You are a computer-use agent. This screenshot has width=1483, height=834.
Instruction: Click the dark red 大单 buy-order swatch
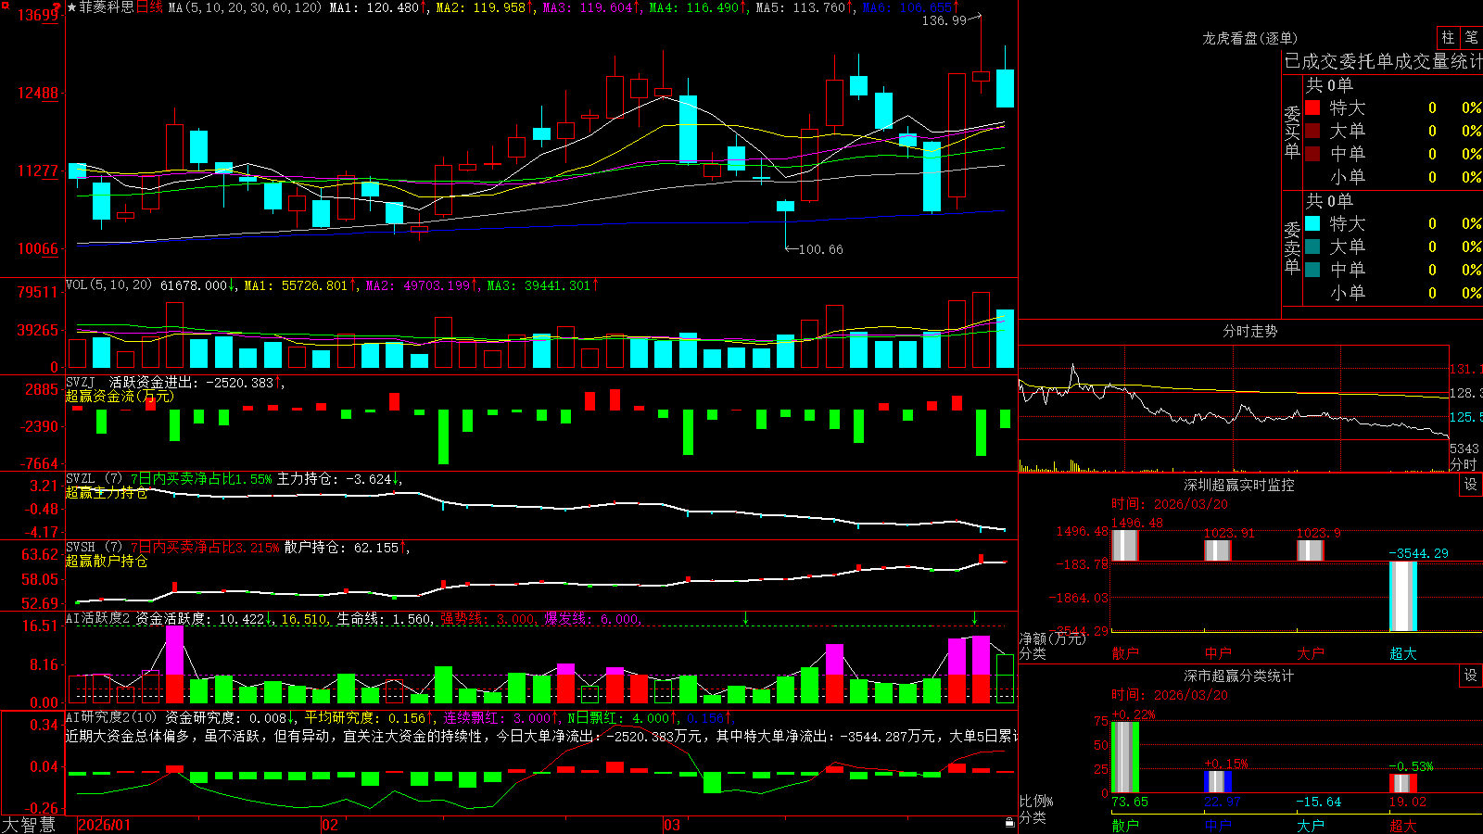click(1312, 131)
